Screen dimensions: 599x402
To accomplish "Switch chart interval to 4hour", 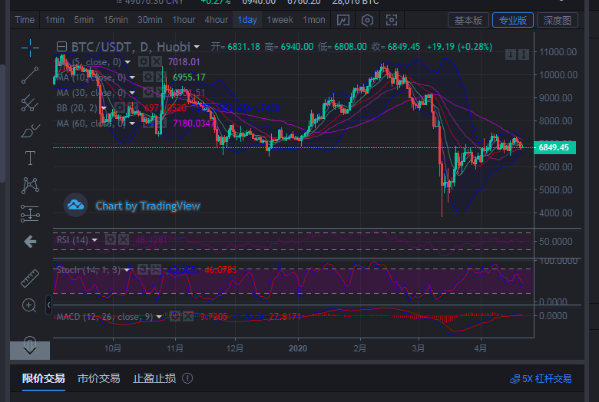I will click(216, 20).
